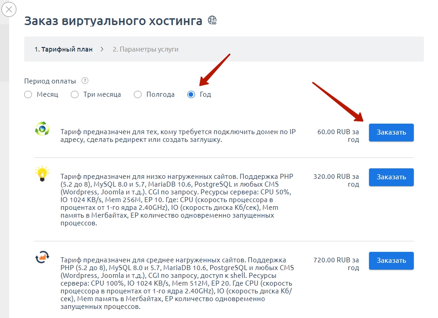Image resolution: width=438 pixels, height=318 pixels.
Task: Click the medium-load sites tariff description
Action: 177,283
